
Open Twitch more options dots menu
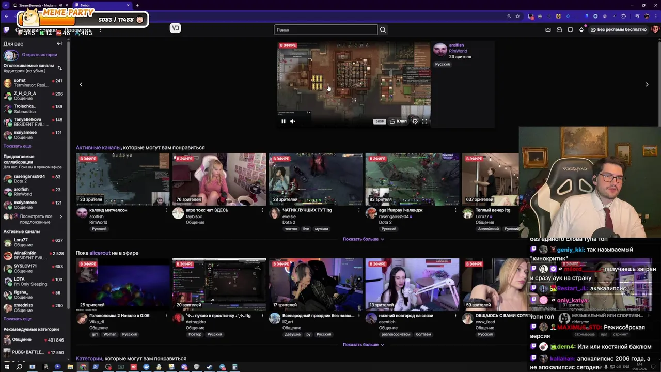[x=100, y=30]
